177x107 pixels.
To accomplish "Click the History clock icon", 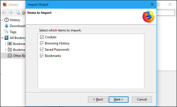I will click(7, 20).
